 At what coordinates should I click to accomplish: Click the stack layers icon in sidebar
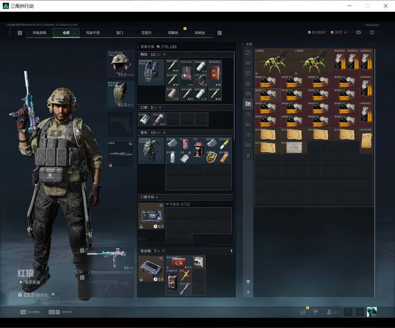pos(248,282)
